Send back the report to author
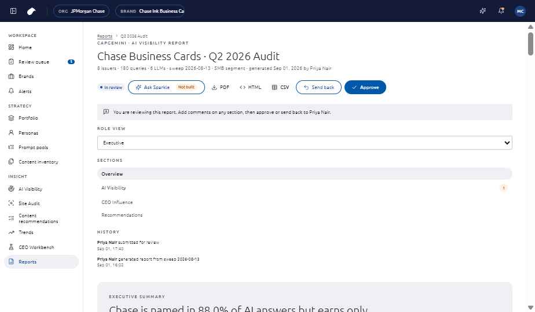535x312 pixels. tap(318, 87)
